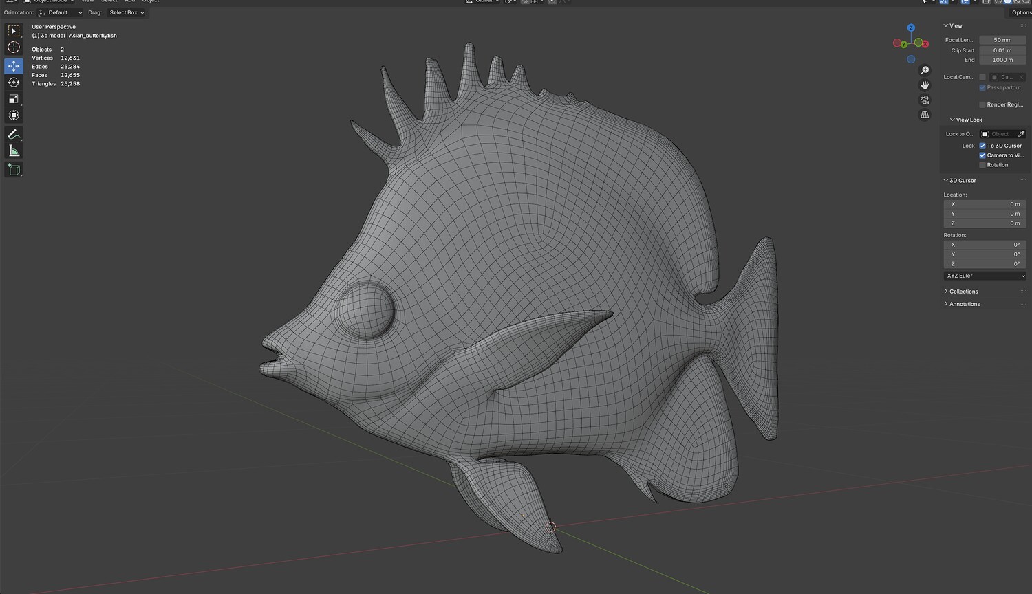Select the Select Box tool
The image size is (1032, 594).
[x=14, y=31]
